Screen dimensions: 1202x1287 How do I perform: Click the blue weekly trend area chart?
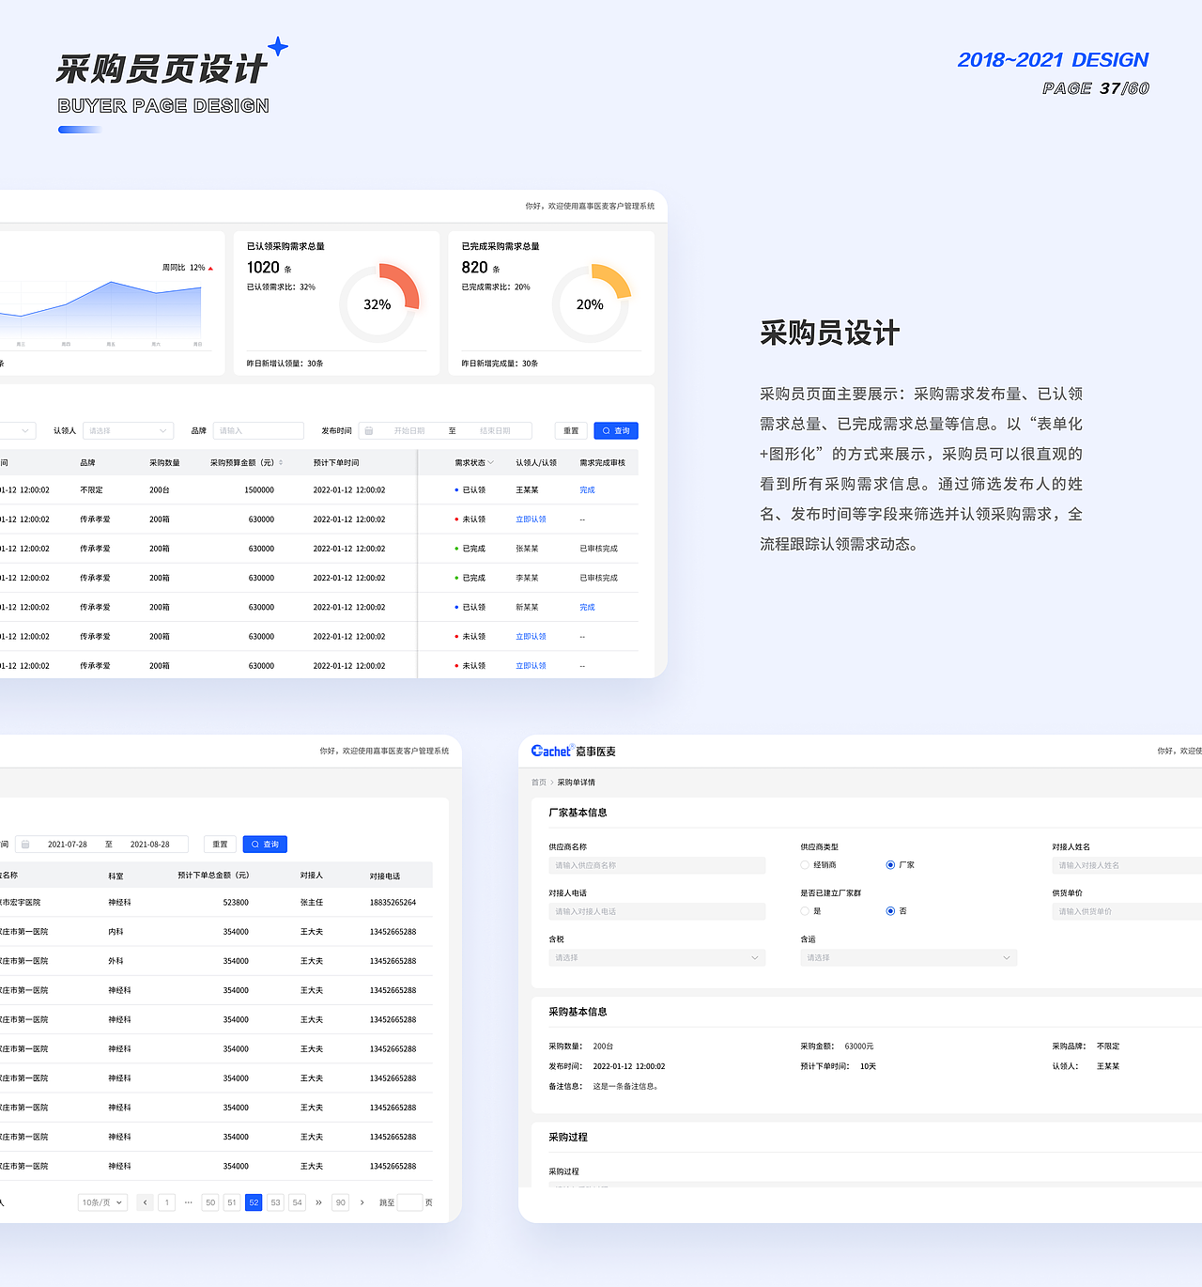coord(101,311)
